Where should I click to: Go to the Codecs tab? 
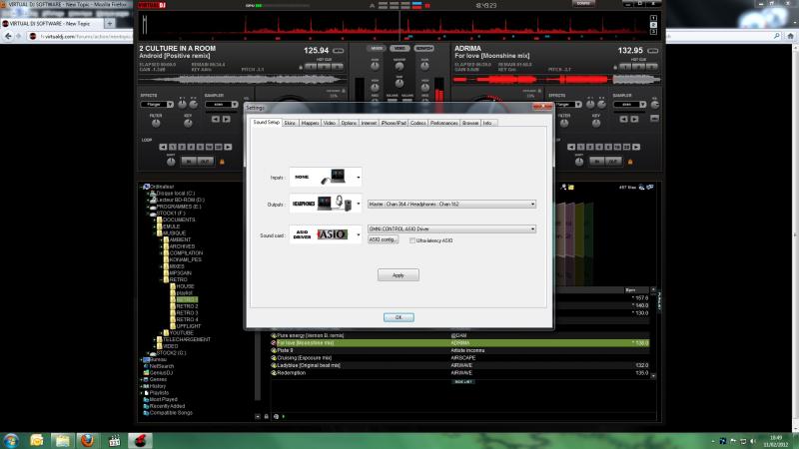tap(418, 123)
